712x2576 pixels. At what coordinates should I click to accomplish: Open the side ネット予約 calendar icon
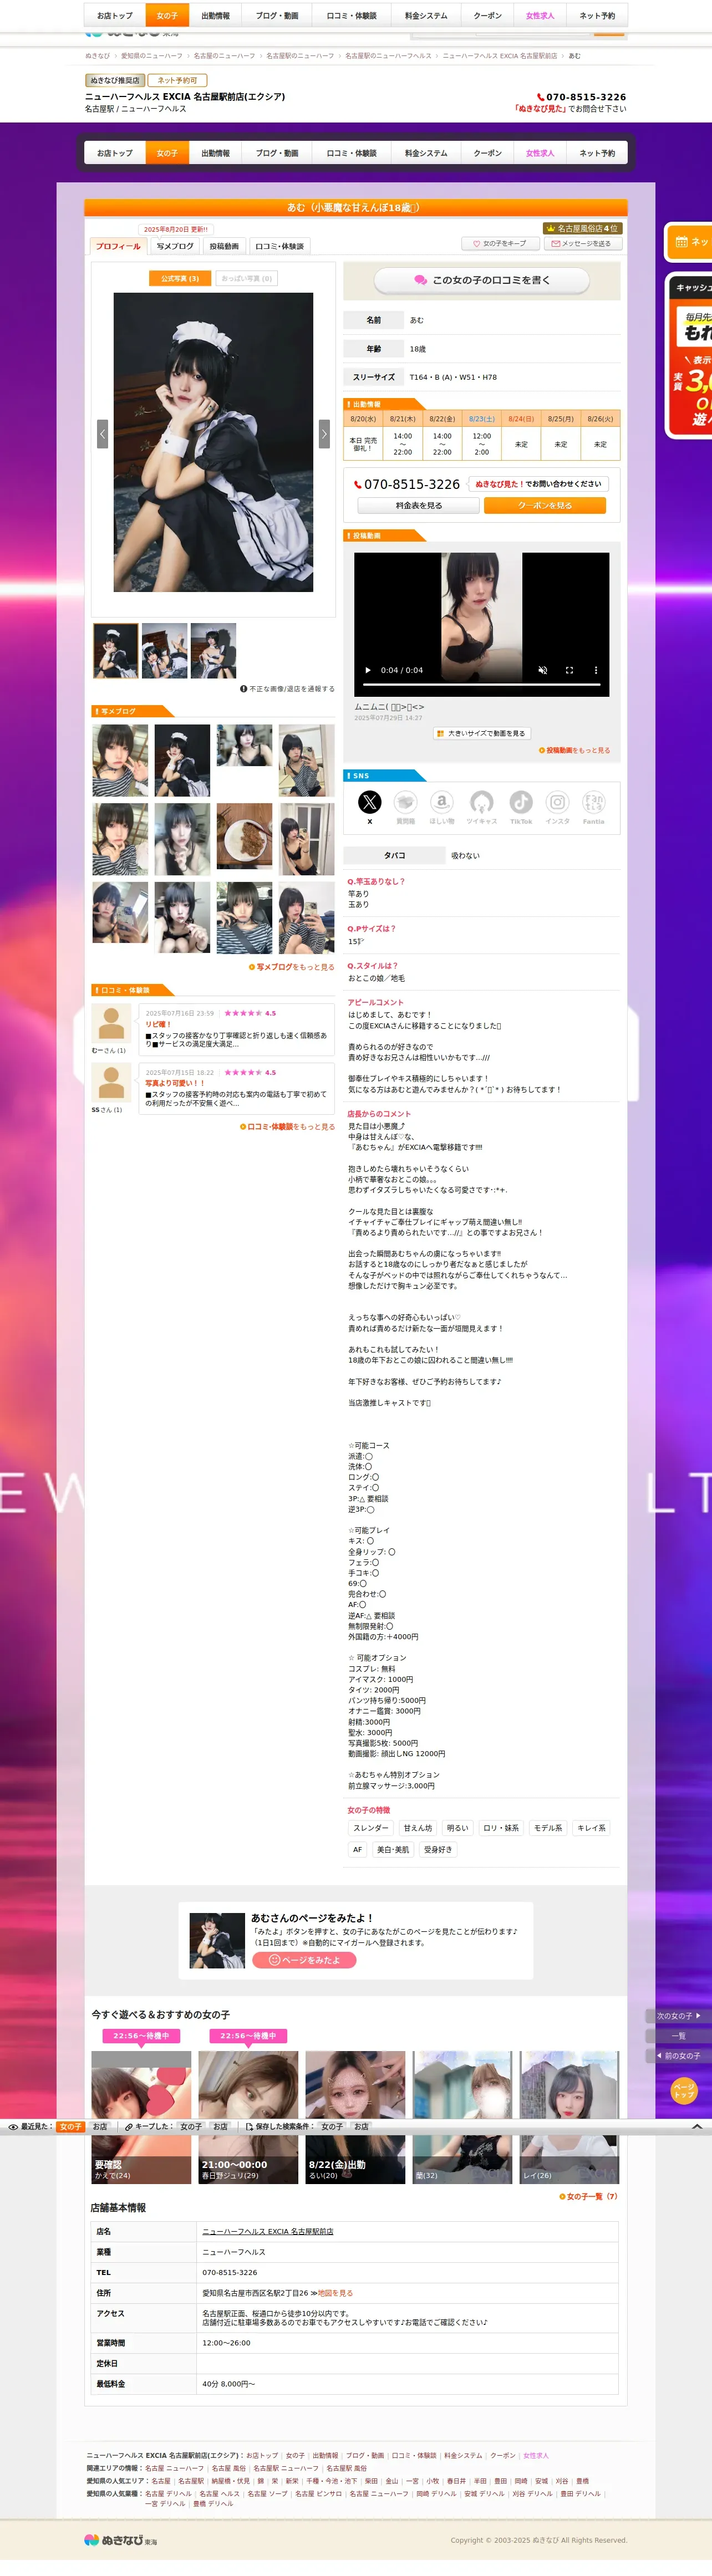[x=681, y=241]
